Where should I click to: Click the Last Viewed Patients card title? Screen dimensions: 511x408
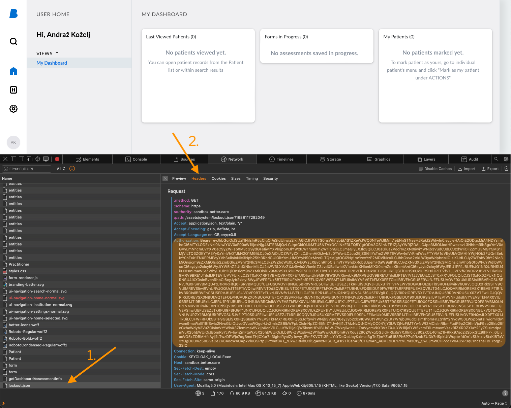[x=171, y=37]
